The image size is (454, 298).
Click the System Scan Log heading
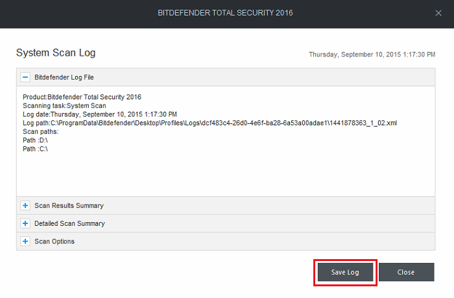point(56,53)
